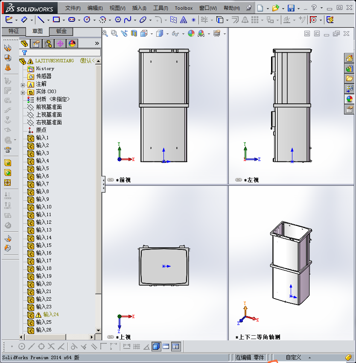Viewport: 356px width, 363px height.
Task: Open the ConfigurationManager tab
Action: [x=48, y=44]
